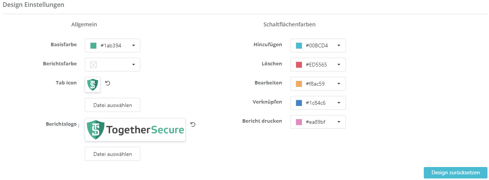Expand the Hinzufügen color dropdown
The width and height of the screenshot is (489, 180).
(x=339, y=45)
